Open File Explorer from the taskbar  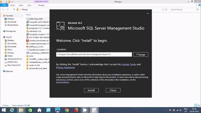(x=21, y=110)
